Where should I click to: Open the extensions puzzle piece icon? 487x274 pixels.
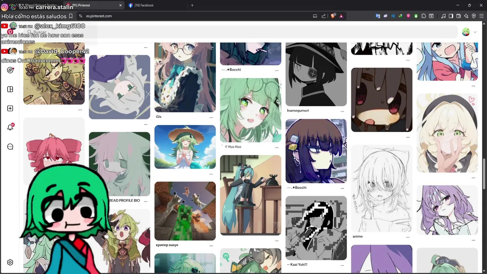click(x=424, y=16)
